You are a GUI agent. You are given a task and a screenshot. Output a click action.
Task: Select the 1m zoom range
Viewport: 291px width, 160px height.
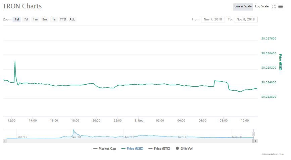(x=35, y=19)
